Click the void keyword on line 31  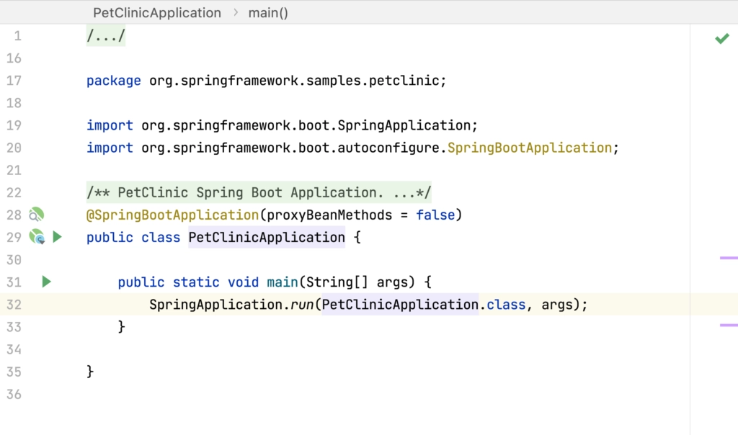[244, 282]
